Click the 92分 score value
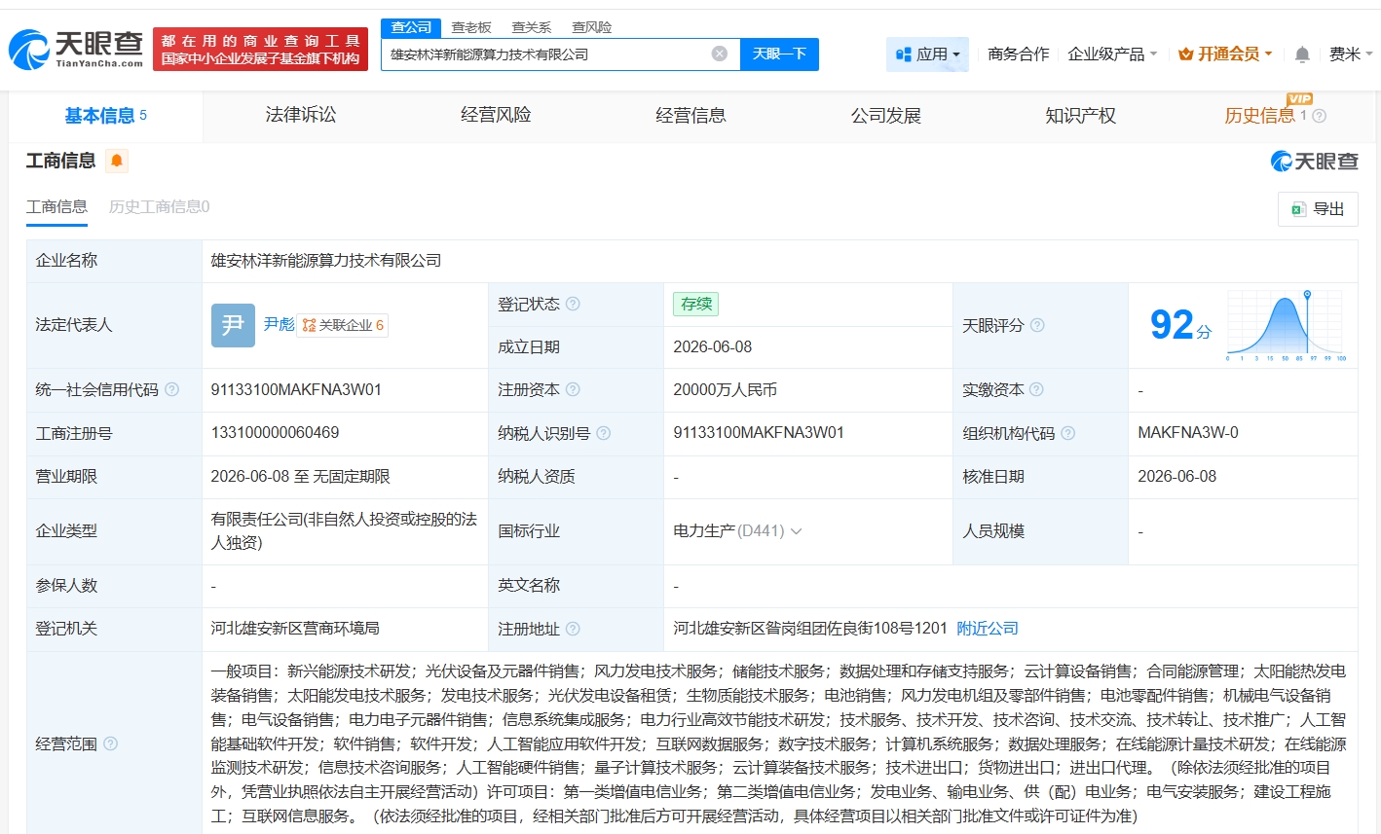Image resolution: width=1381 pixels, height=834 pixels. (1179, 325)
